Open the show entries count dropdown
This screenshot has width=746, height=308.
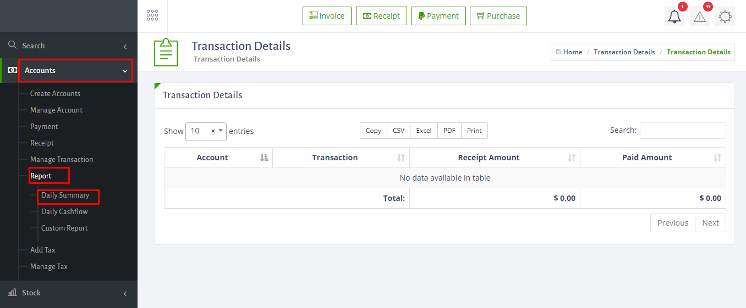coord(206,131)
